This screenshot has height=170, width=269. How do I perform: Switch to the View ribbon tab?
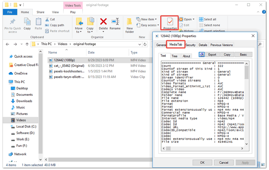(55, 12)
